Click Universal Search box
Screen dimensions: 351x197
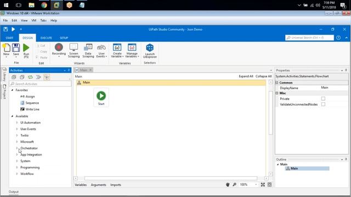[309, 38]
